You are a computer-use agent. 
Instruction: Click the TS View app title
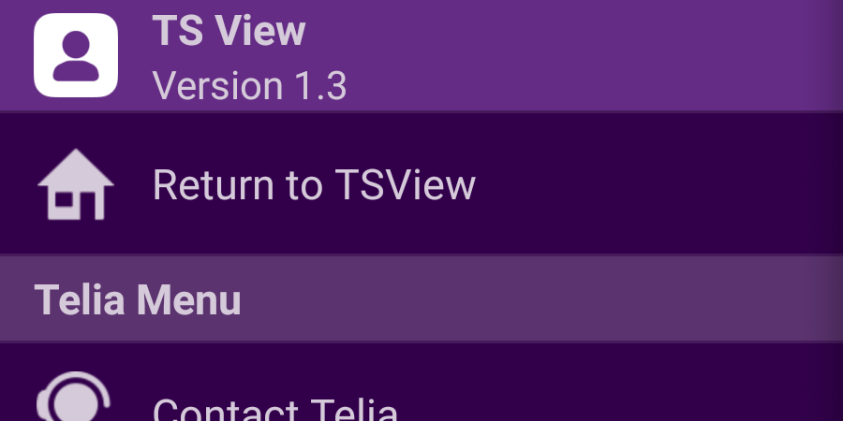[229, 32]
